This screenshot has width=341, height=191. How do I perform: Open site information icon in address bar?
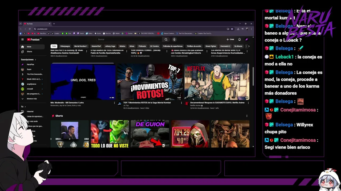point(35,29)
